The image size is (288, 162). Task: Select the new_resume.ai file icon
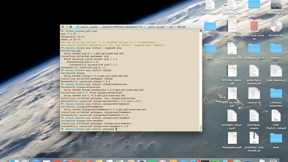[x=276, y=71]
